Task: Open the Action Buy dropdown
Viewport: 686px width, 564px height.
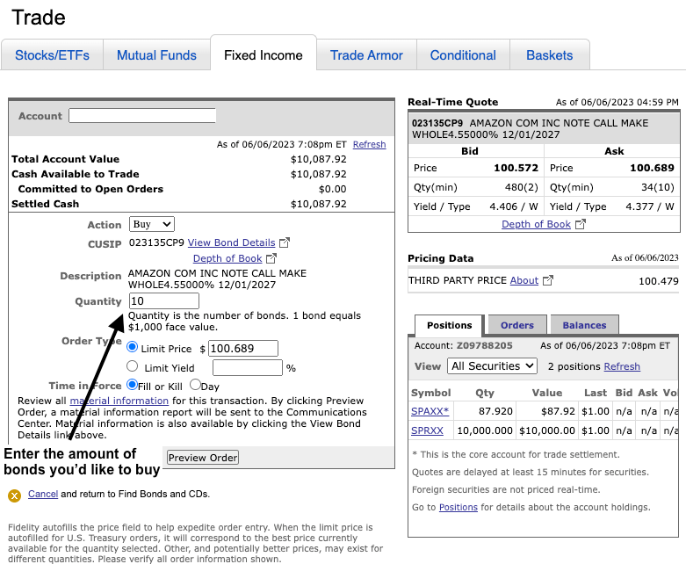Action: click(x=152, y=224)
